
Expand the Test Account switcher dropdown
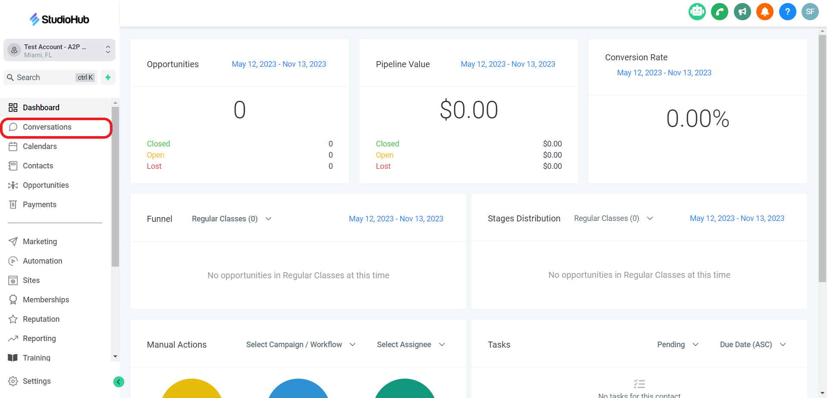coord(60,50)
